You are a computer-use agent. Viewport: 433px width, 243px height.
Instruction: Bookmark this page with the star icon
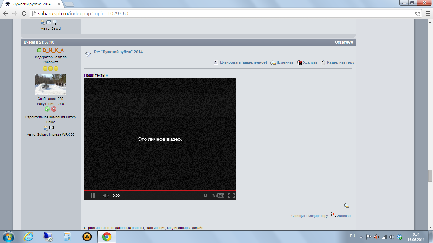coord(418,14)
